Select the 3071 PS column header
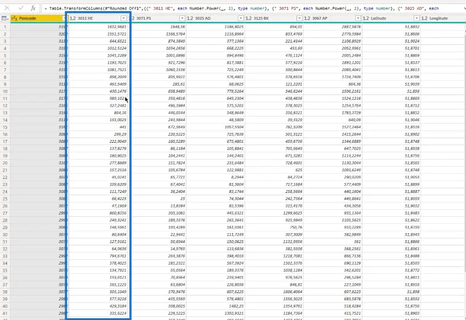Viewport: 466px width, 320px height. 157,19
